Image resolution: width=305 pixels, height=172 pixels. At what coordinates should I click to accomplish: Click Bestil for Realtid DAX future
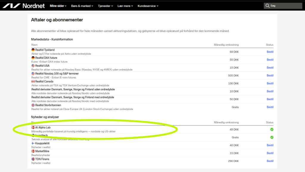pos(270,60)
